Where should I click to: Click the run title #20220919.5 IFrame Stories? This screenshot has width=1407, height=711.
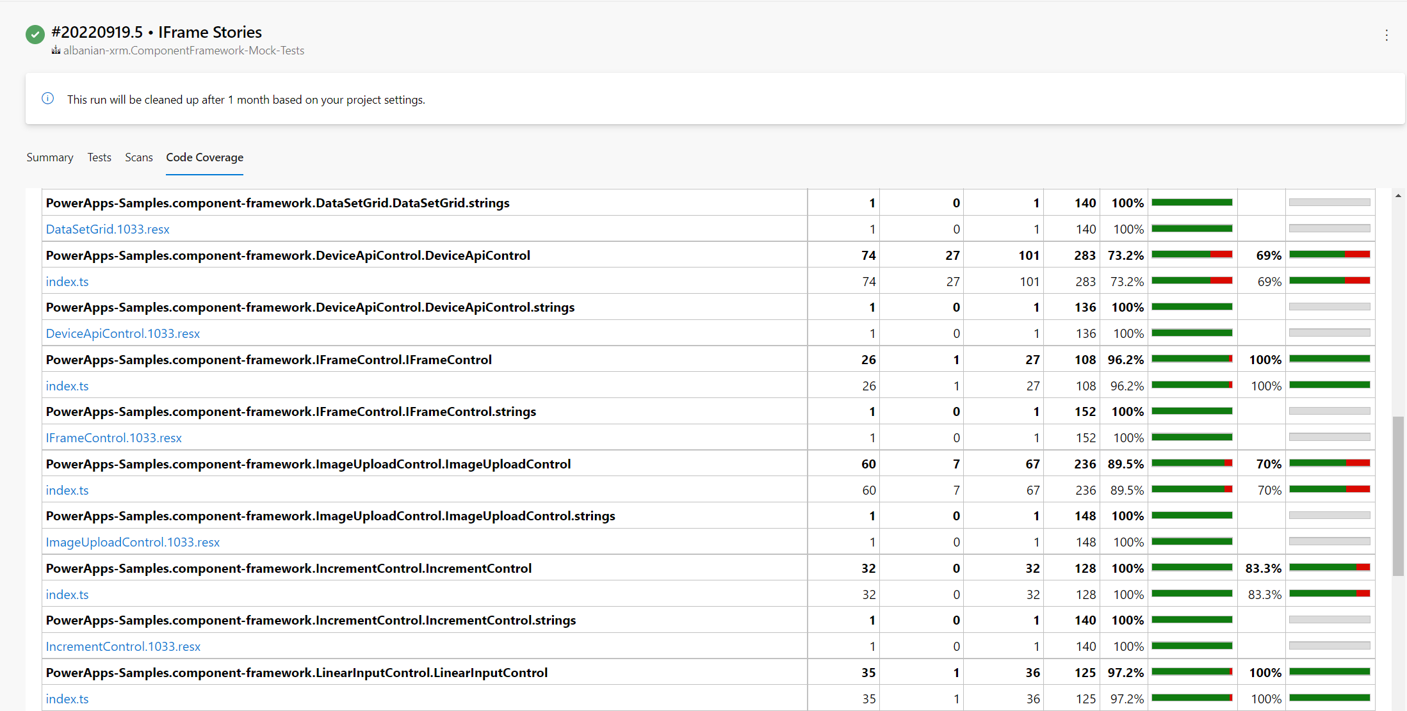coord(157,32)
